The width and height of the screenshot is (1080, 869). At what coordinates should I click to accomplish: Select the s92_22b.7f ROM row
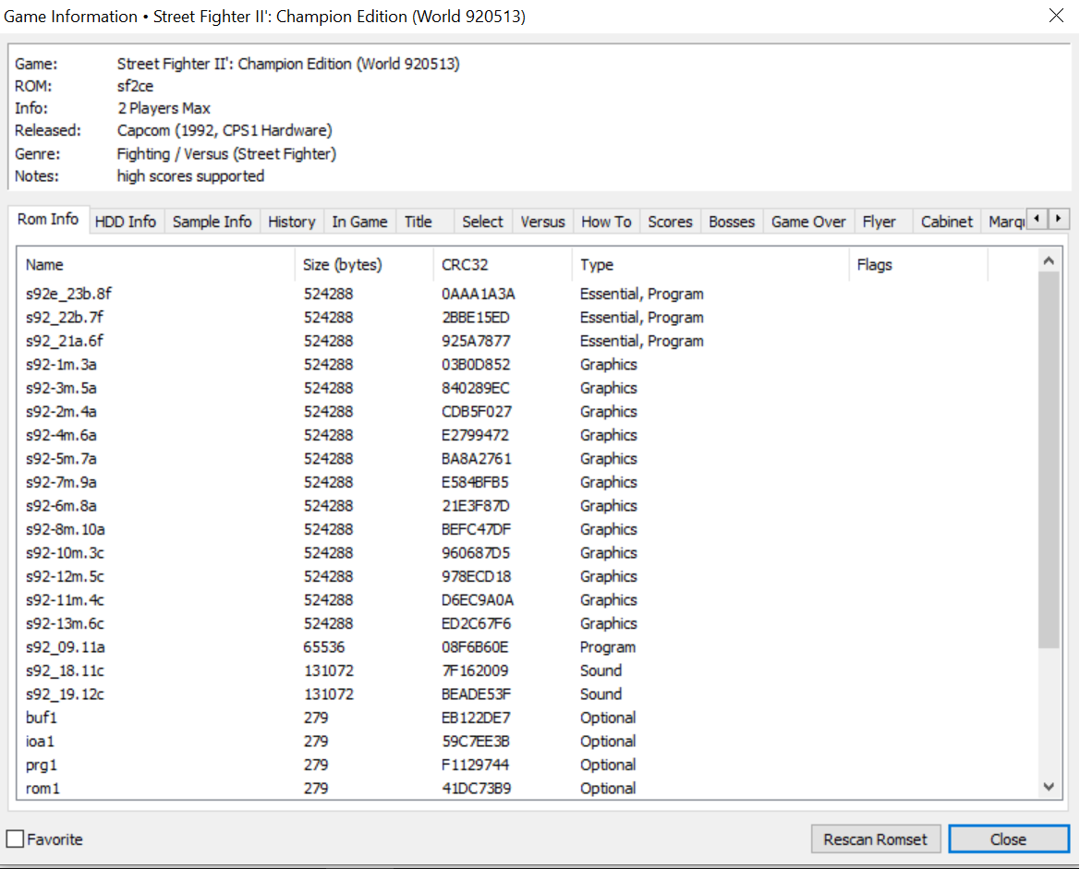click(x=527, y=318)
